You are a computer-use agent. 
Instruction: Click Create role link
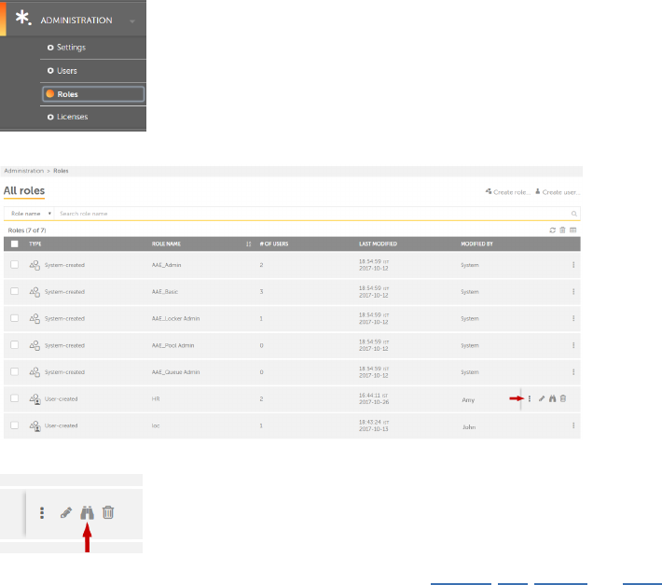(507, 192)
